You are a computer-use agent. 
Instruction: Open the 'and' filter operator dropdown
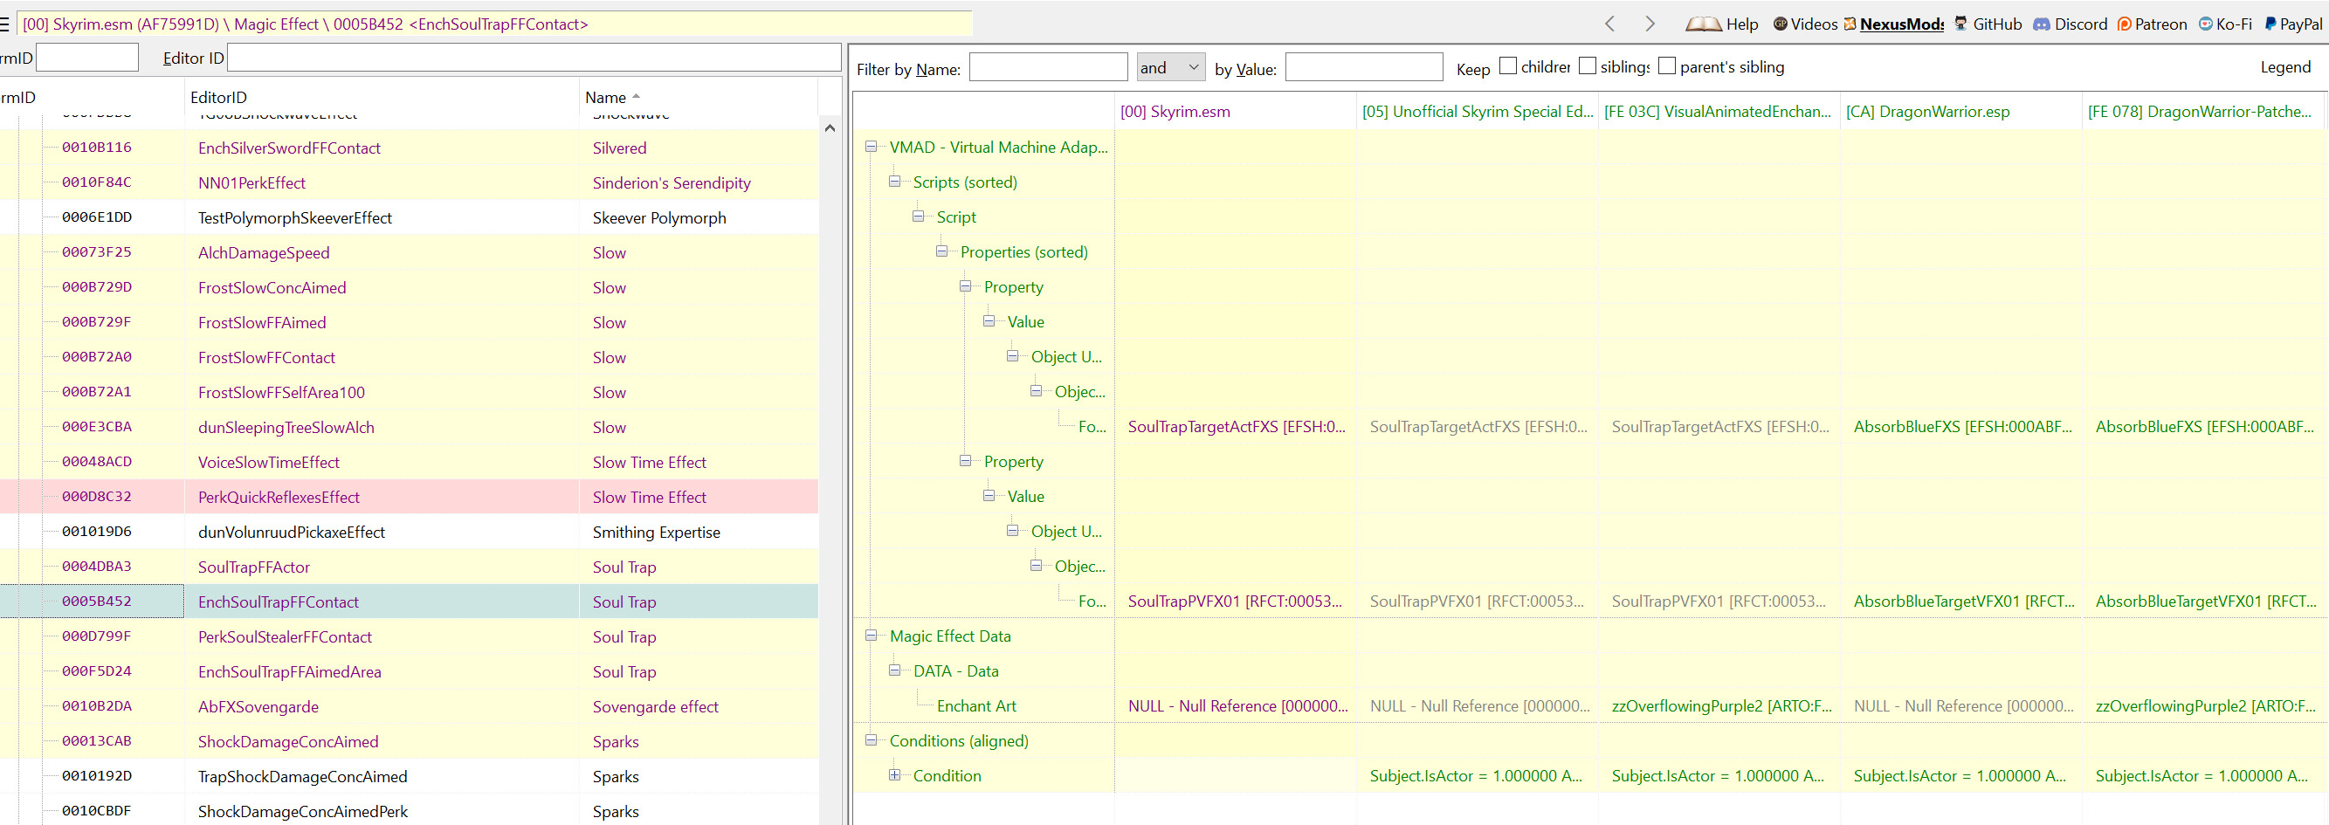point(1171,67)
